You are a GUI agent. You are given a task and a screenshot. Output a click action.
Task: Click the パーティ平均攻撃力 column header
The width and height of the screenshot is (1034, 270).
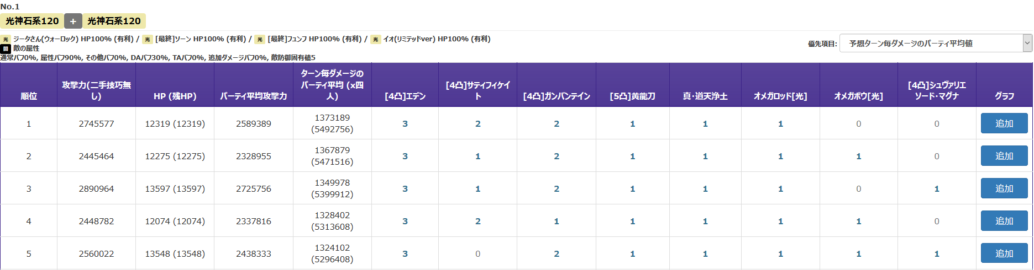(254, 96)
